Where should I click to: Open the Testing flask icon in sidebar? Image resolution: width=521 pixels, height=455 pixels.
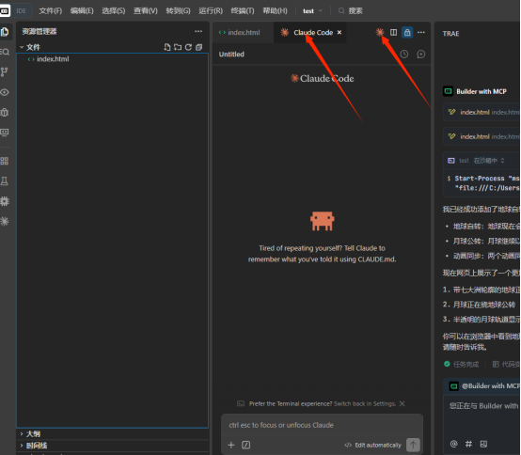coord(5,181)
